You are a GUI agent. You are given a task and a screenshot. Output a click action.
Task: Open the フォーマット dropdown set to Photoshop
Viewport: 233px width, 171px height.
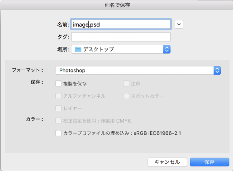(x=138, y=71)
